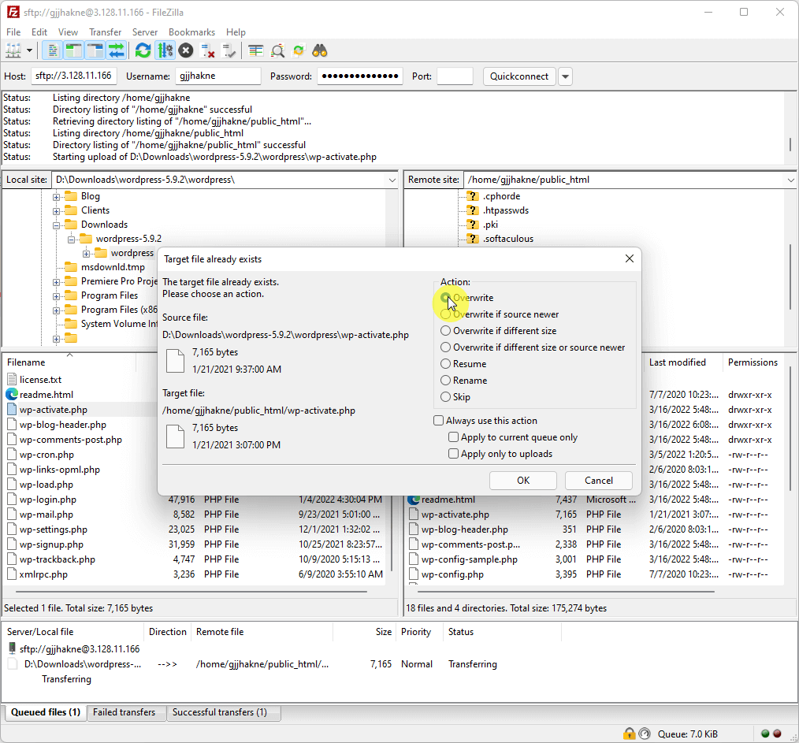Click the server icon in transfer queue

coord(13,648)
